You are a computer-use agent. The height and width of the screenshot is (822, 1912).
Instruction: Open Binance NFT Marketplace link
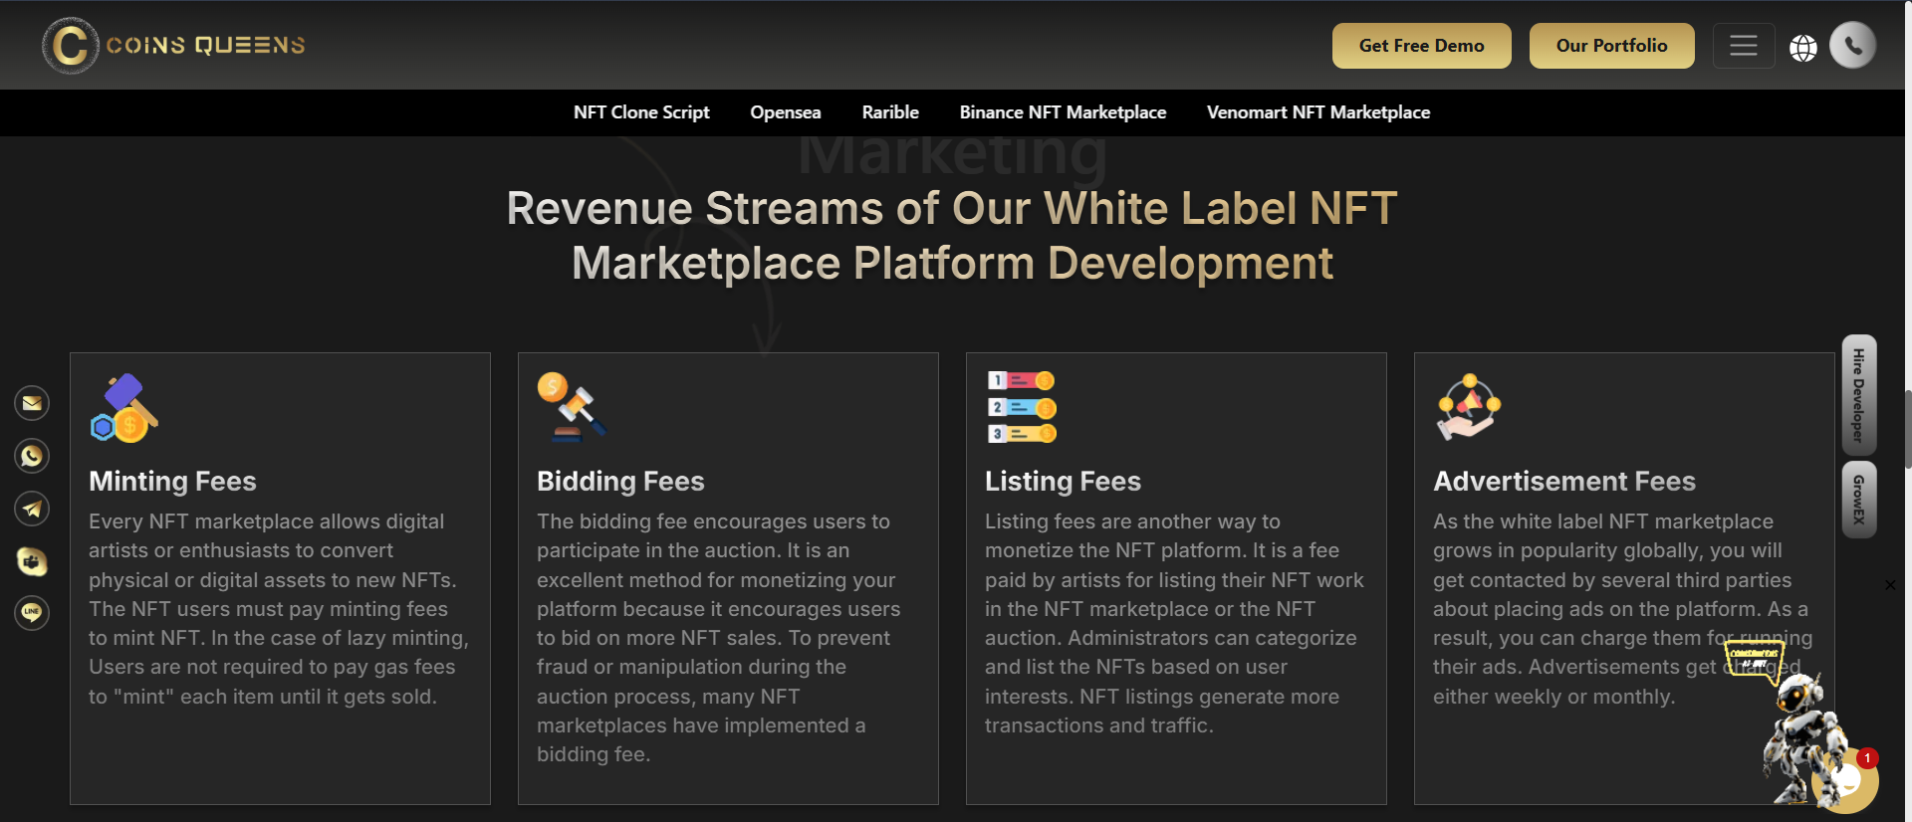1063,112
